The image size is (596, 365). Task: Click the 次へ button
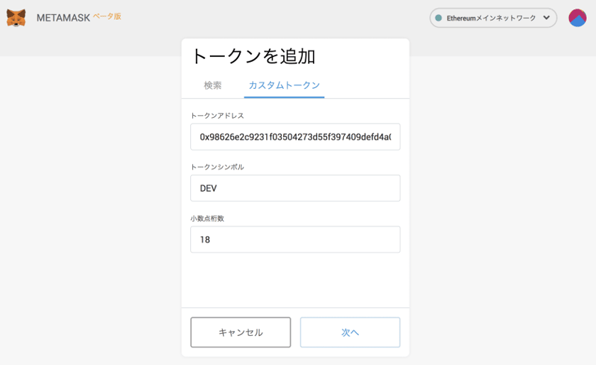click(350, 332)
